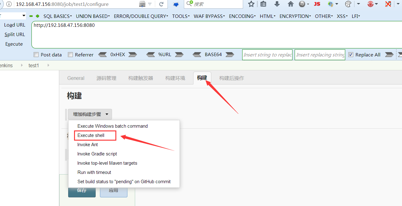The height and width of the screenshot is (206, 402).
Task: Click the reading list clipboard icon
Action: coord(263,4)
